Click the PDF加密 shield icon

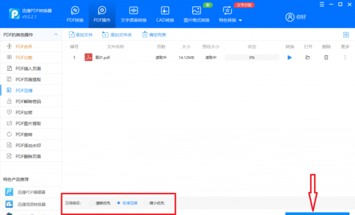tap(9, 112)
